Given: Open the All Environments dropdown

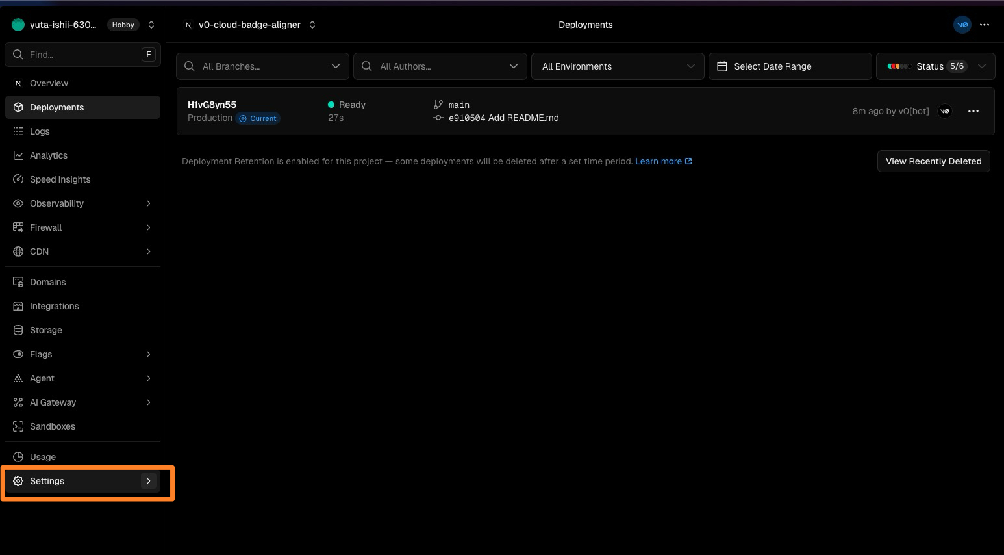Looking at the screenshot, I should point(617,66).
